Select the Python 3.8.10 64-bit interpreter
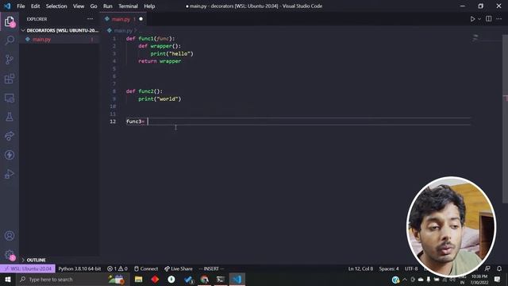 [x=79, y=269]
